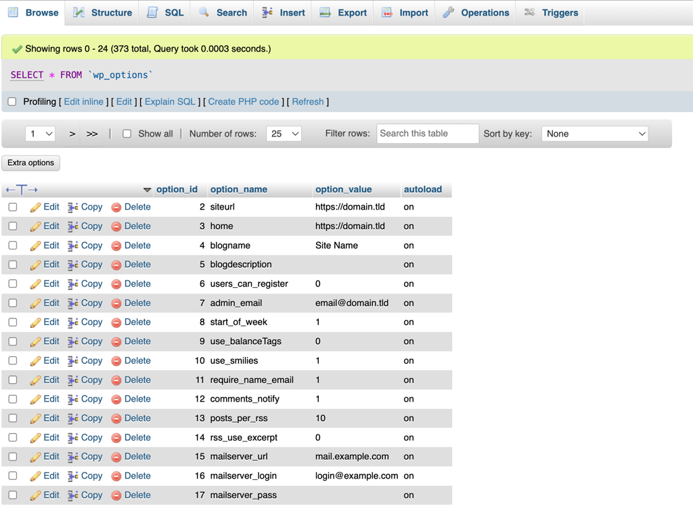
Task: Open the Number of rows dropdown
Action: coord(284,134)
